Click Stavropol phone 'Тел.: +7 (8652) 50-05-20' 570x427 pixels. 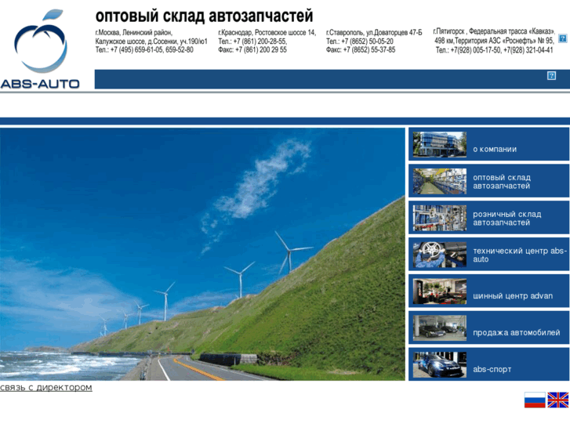(360, 42)
